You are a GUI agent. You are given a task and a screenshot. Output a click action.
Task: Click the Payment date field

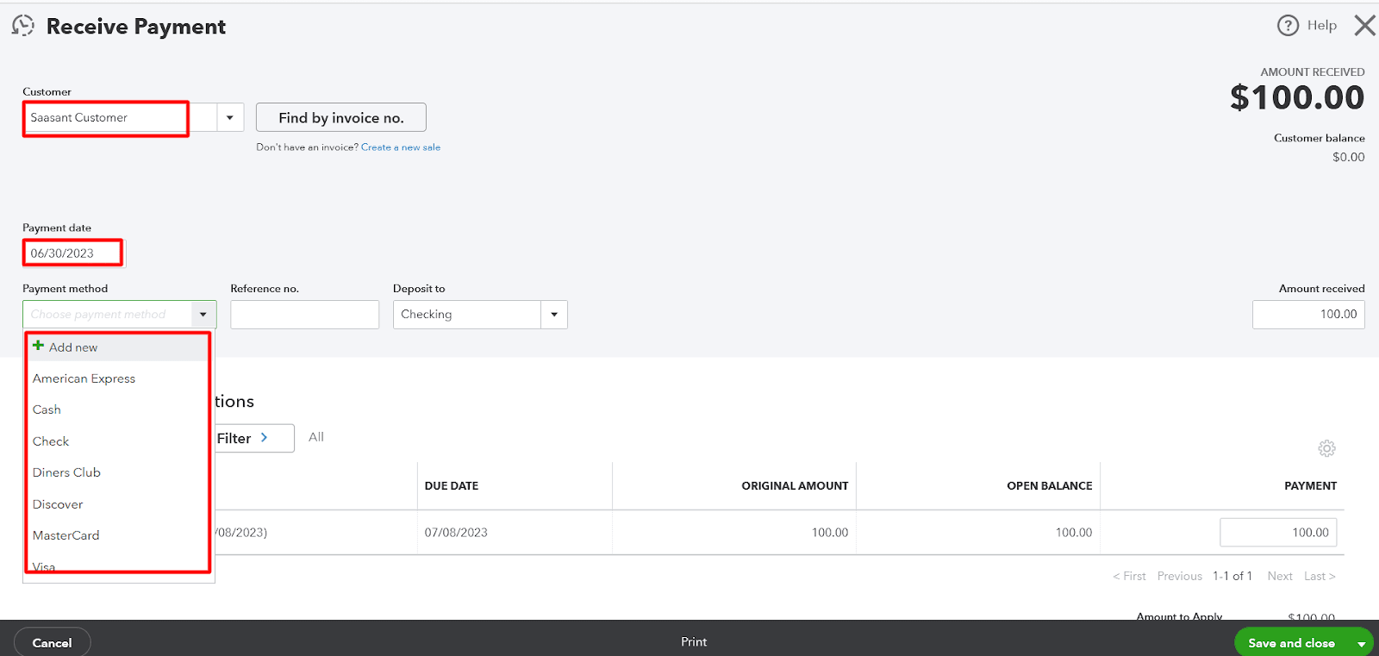click(x=74, y=253)
